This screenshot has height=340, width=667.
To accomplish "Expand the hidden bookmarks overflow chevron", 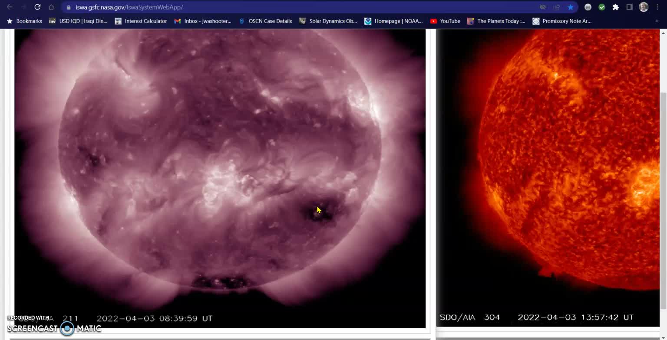I will click(x=657, y=21).
